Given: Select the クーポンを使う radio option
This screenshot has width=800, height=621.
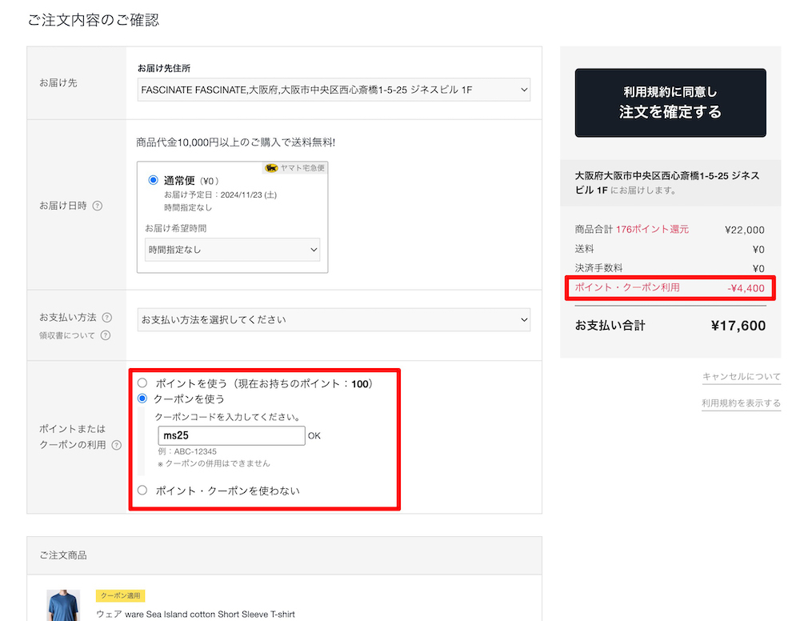Looking at the screenshot, I should click(142, 399).
